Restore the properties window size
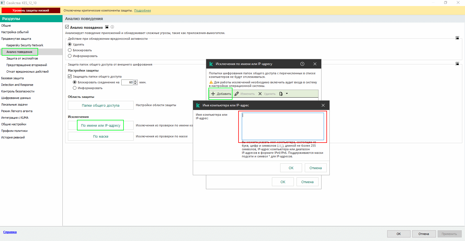 (446, 2)
